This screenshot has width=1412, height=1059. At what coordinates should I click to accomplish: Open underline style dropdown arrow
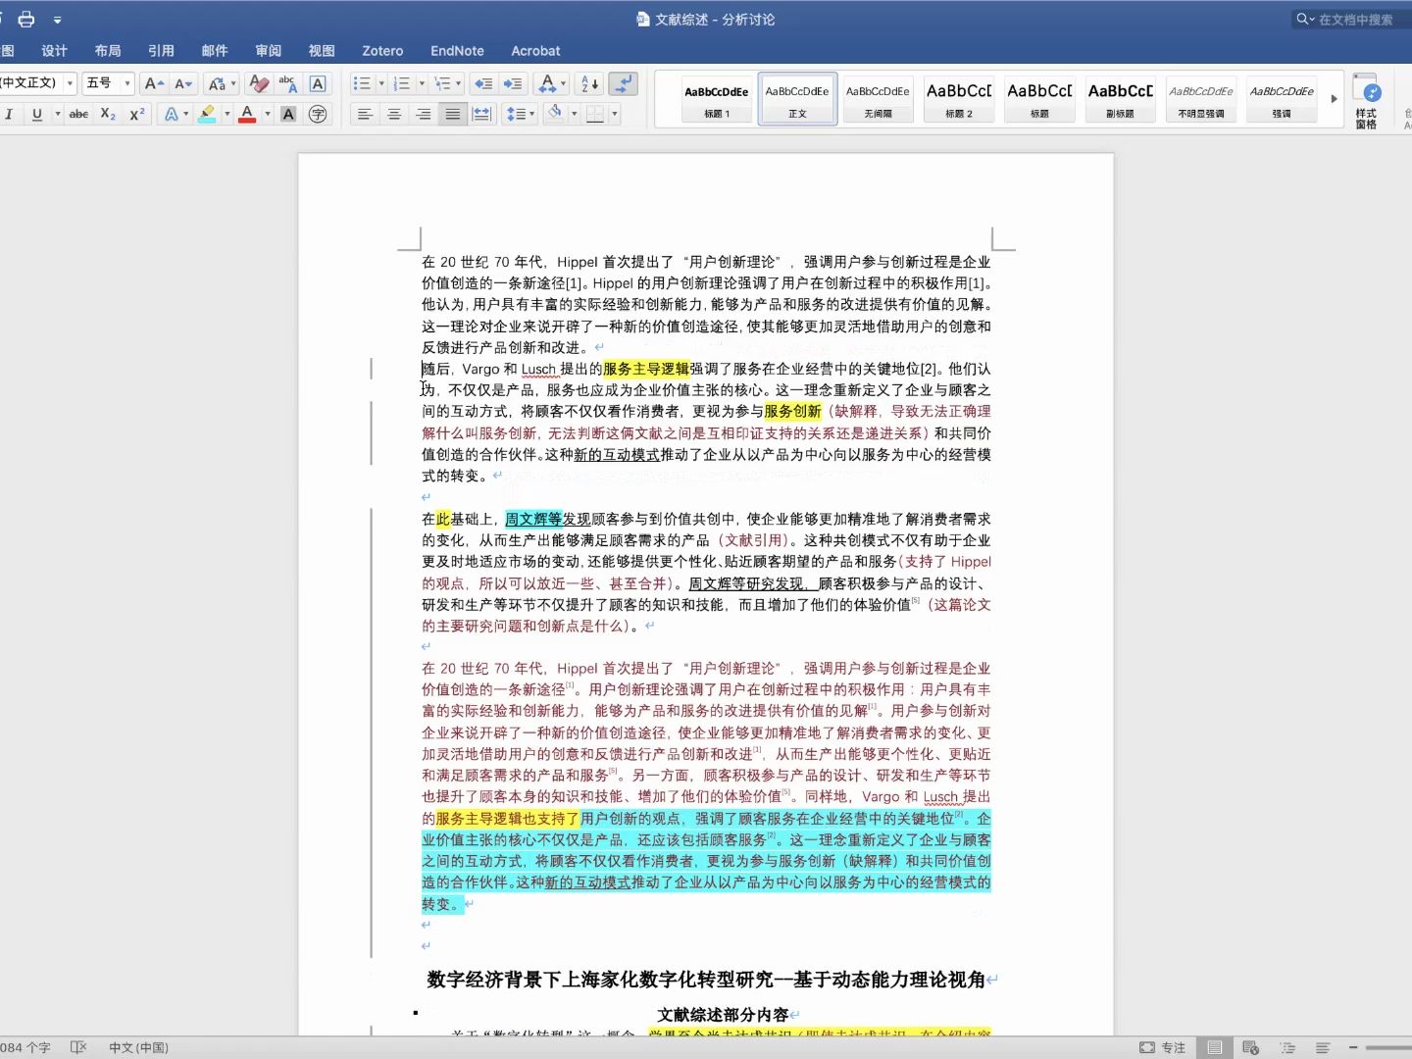(x=57, y=114)
